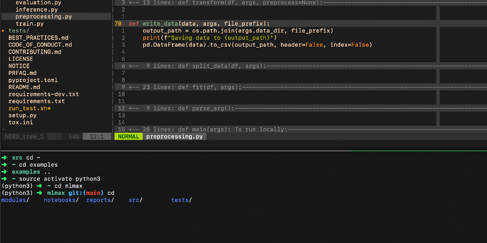Open run_test.sh* script
Screen dimensions: 487x243
(30, 108)
